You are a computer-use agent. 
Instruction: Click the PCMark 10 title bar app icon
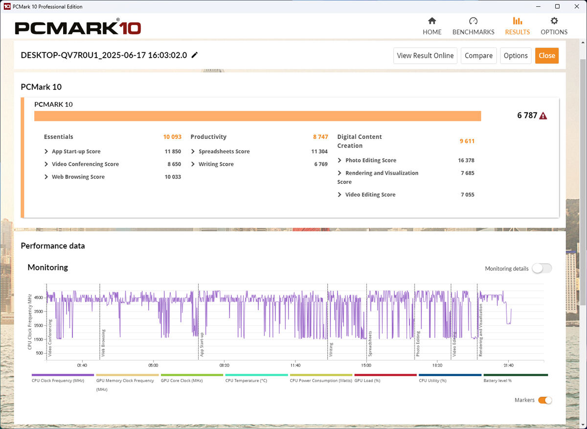tap(7, 6)
